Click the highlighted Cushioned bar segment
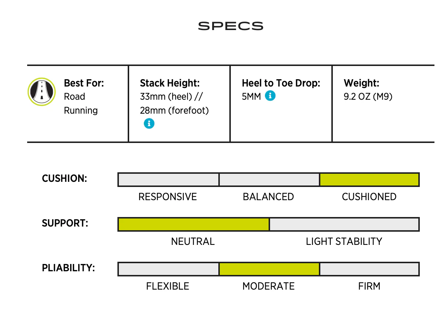 pyautogui.click(x=369, y=180)
